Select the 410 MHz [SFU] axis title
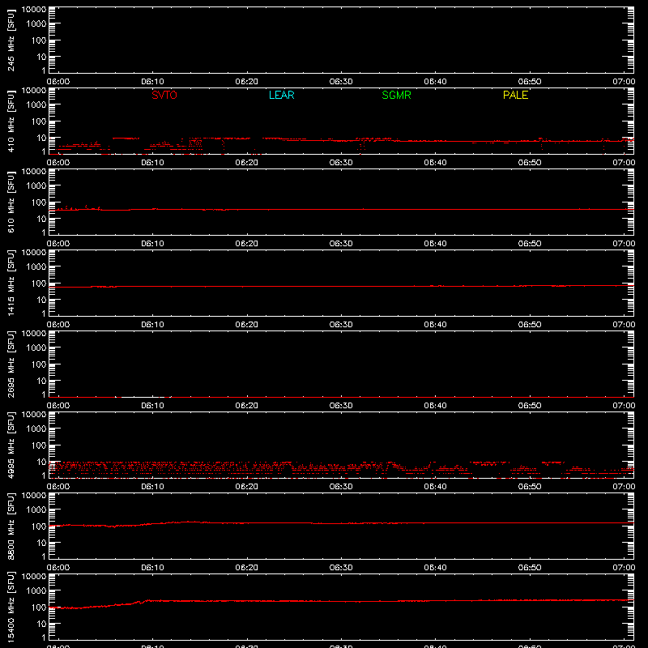Screen dimensions: 648x648 click(11, 121)
